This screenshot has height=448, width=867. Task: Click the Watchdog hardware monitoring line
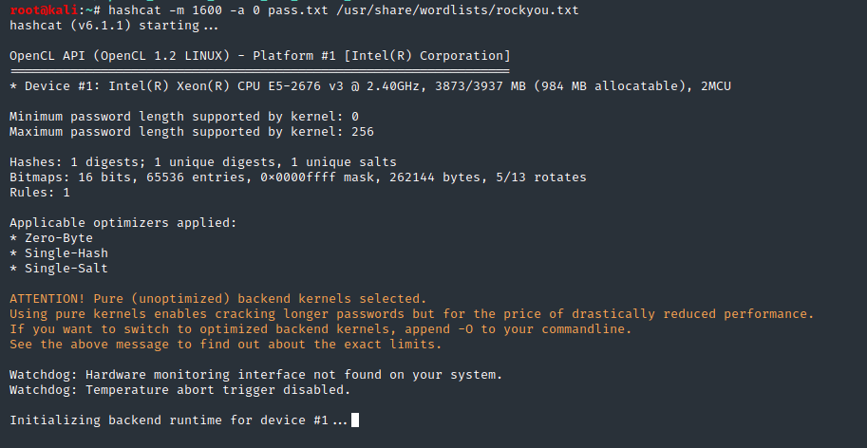(x=255, y=375)
